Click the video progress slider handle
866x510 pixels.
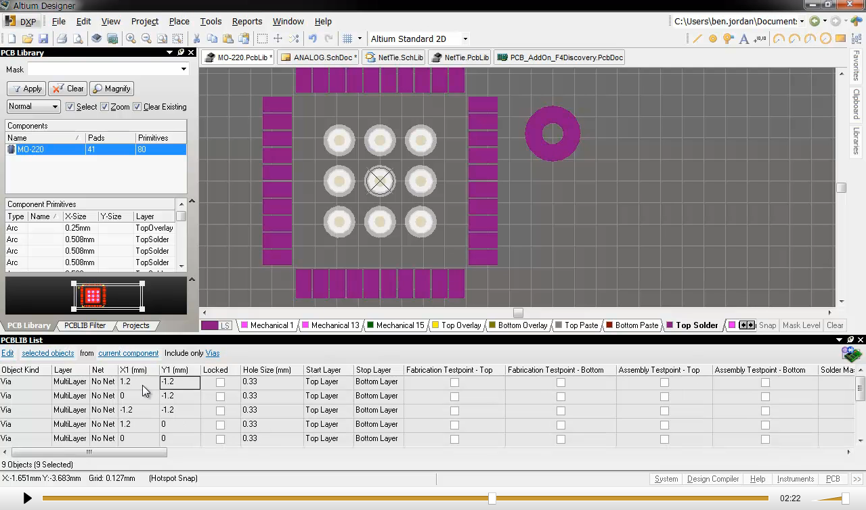[492, 499]
